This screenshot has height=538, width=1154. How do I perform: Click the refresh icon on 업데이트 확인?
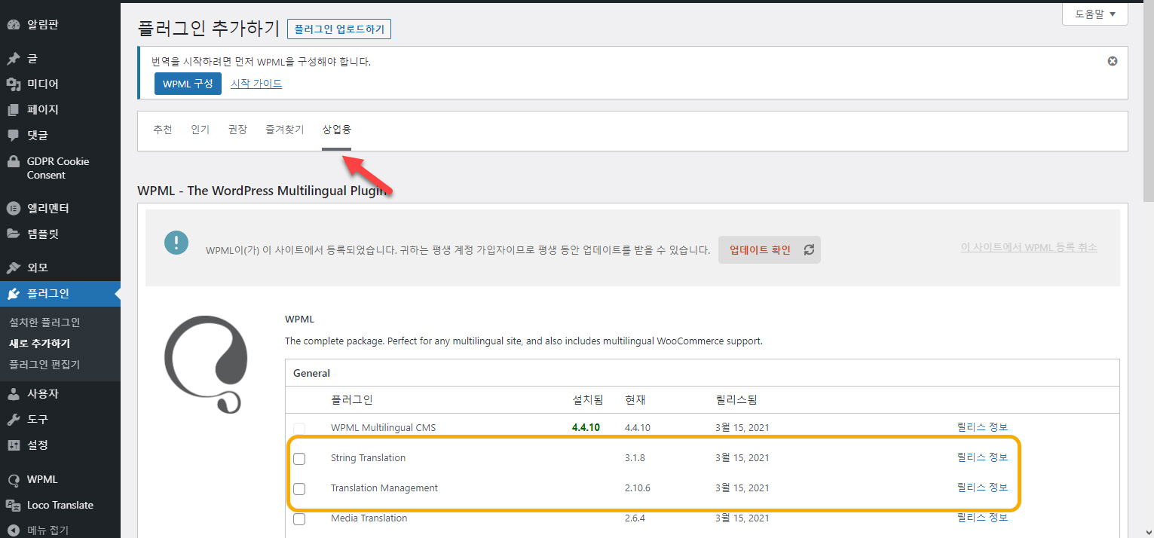click(809, 250)
